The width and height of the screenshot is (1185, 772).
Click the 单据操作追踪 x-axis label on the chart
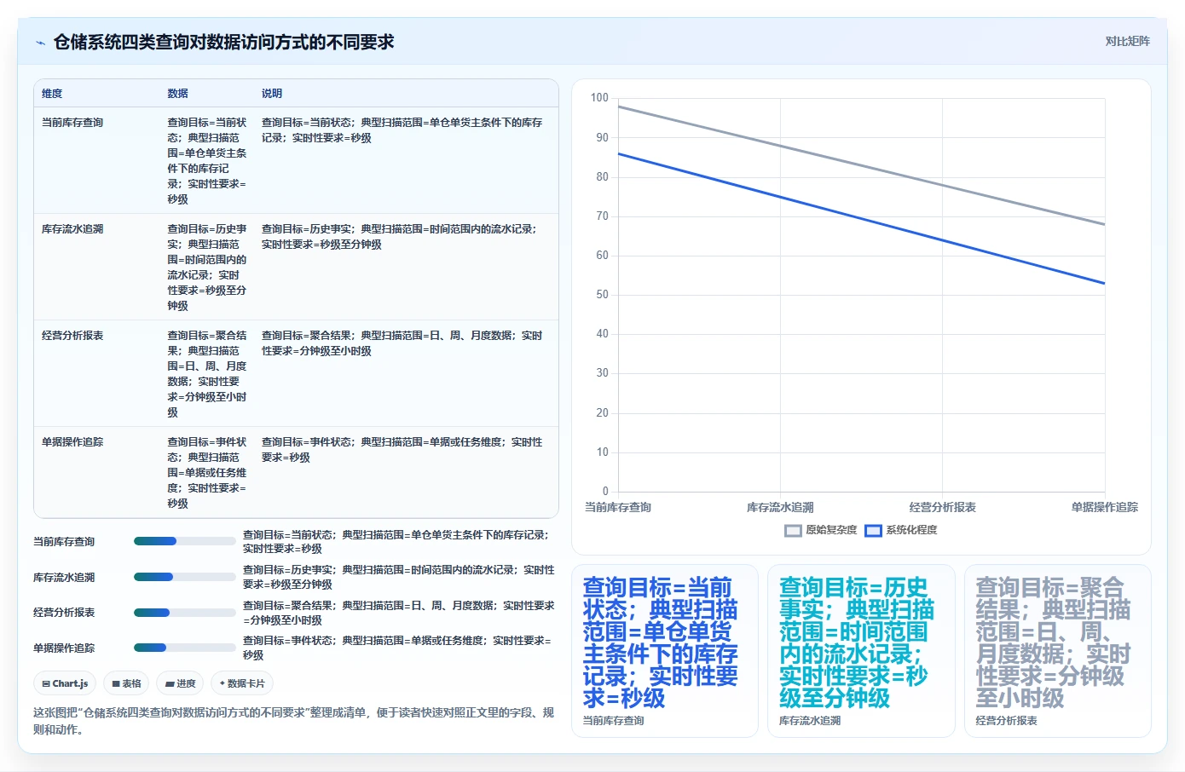(x=1105, y=507)
